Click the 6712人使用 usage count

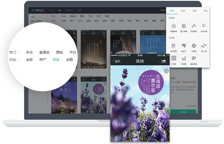175,82
